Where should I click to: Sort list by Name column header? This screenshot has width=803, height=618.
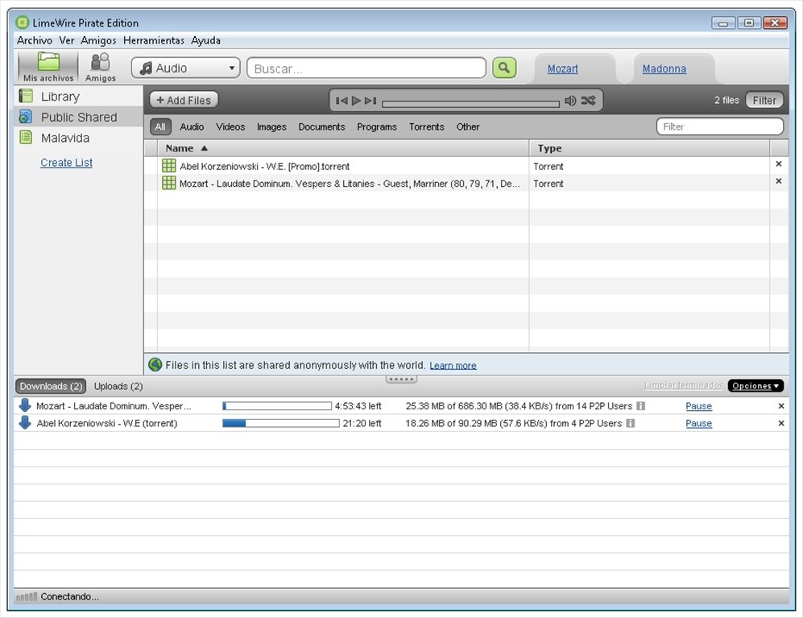(x=180, y=148)
